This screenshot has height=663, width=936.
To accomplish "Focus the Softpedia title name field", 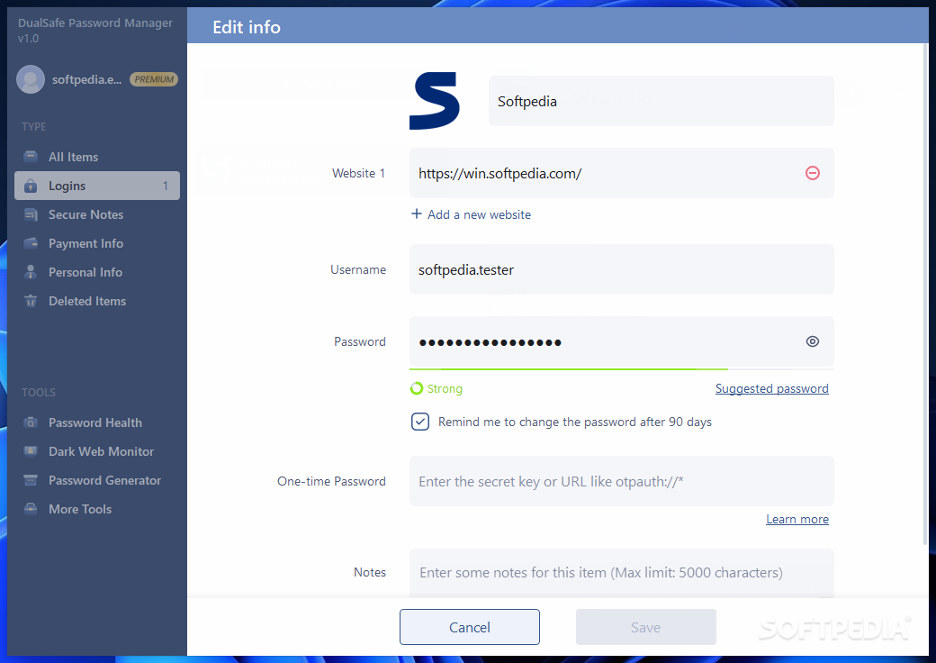I will (x=661, y=101).
